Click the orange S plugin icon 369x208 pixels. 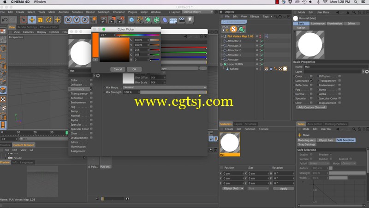(233, 29)
